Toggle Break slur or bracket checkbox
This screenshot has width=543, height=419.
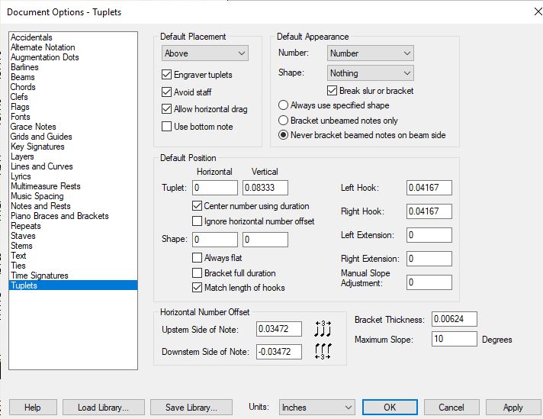(x=332, y=91)
